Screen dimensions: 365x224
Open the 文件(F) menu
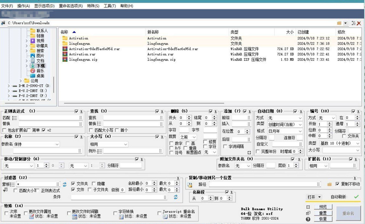pos(7,6)
